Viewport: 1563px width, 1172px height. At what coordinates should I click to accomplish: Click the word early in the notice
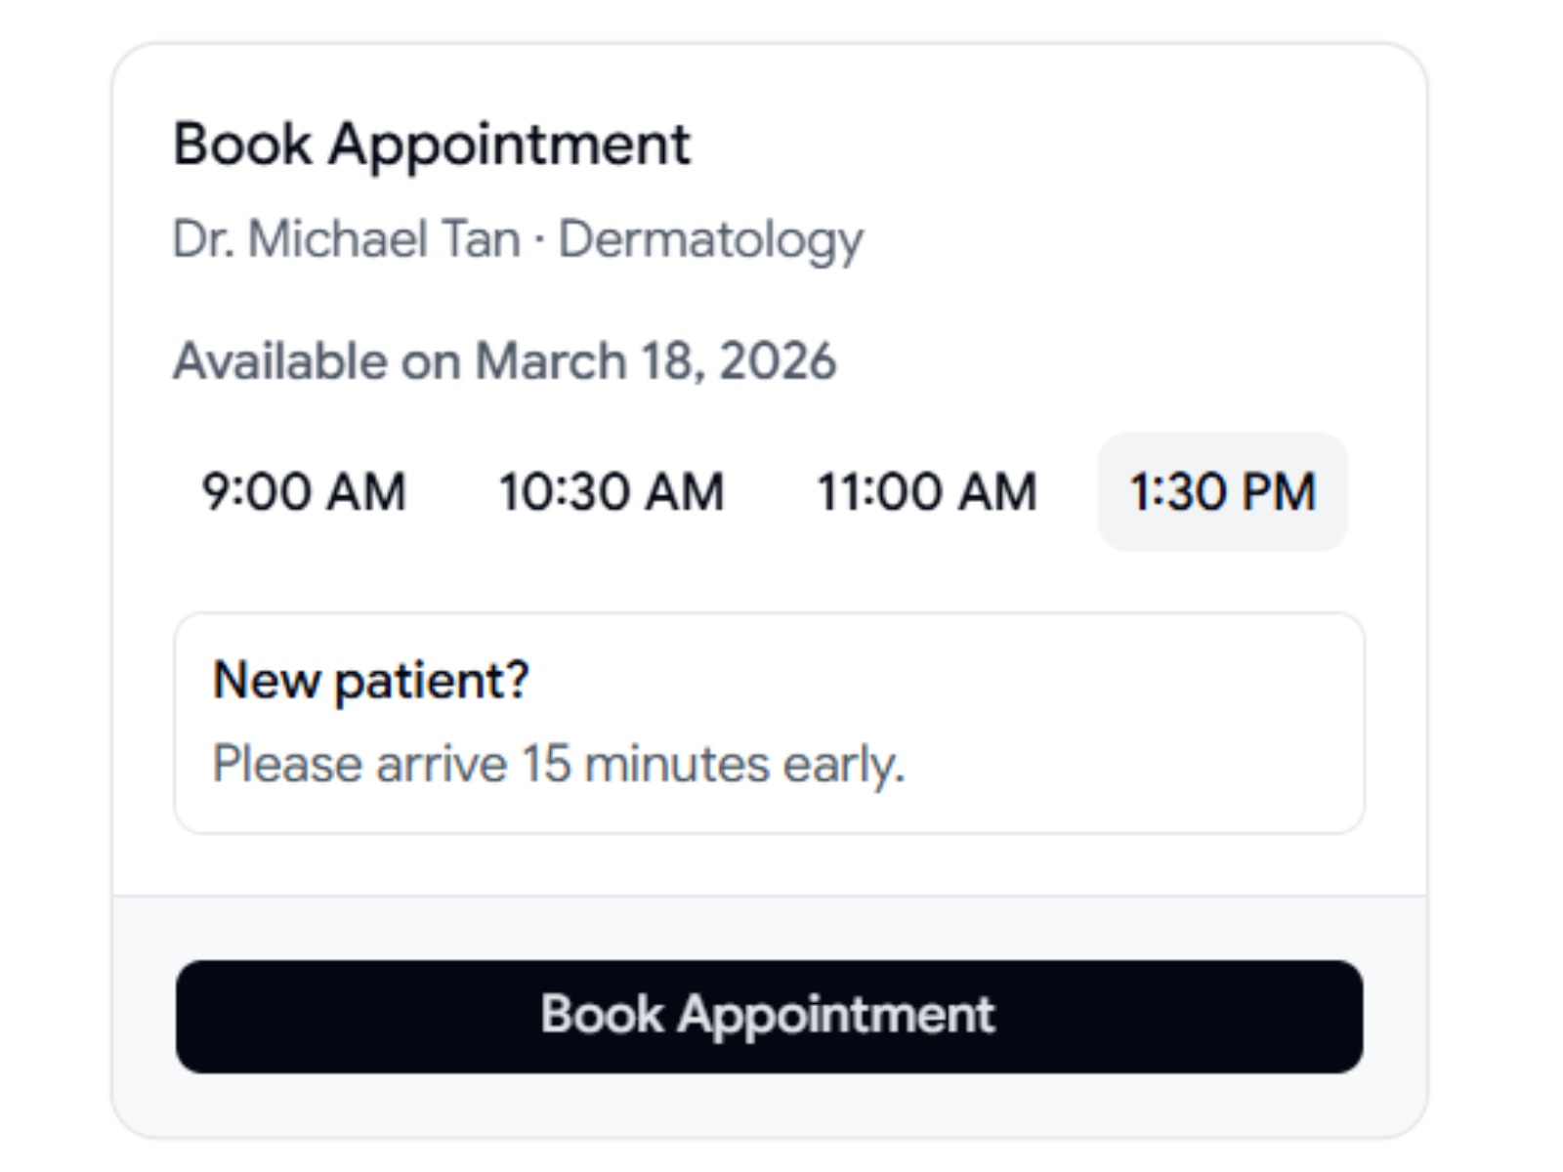[844, 766]
